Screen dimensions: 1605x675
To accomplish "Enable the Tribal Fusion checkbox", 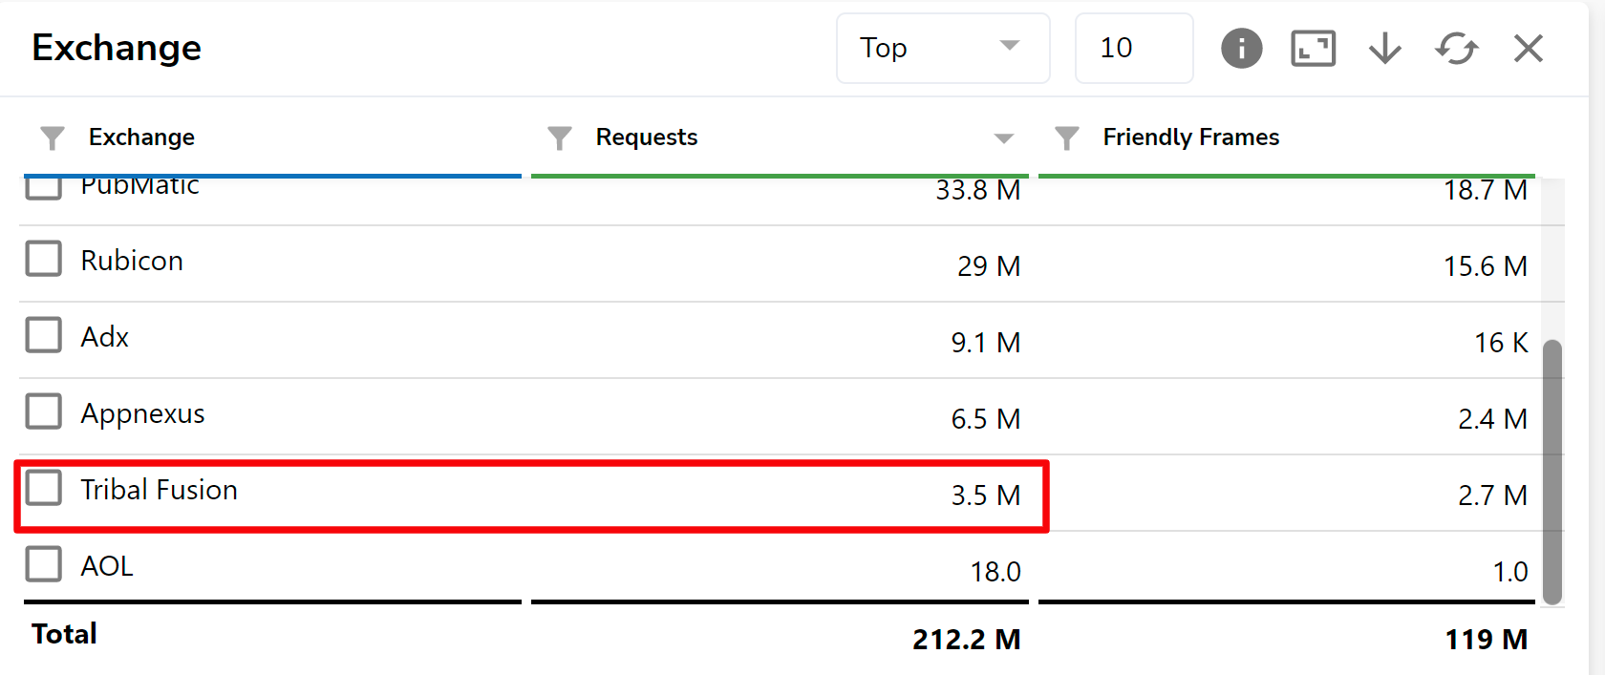I will (44, 488).
